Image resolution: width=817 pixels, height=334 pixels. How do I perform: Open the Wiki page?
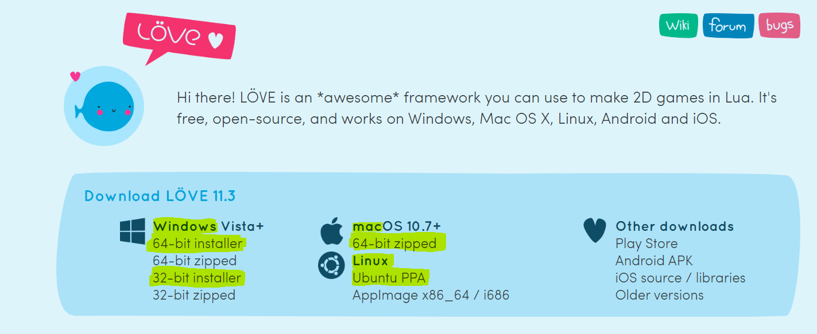click(x=678, y=25)
